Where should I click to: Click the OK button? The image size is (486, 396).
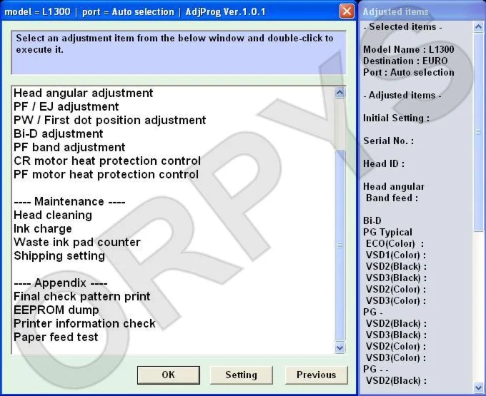pos(168,375)
